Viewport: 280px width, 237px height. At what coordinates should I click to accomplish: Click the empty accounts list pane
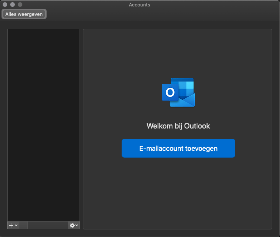pos(44,125)
